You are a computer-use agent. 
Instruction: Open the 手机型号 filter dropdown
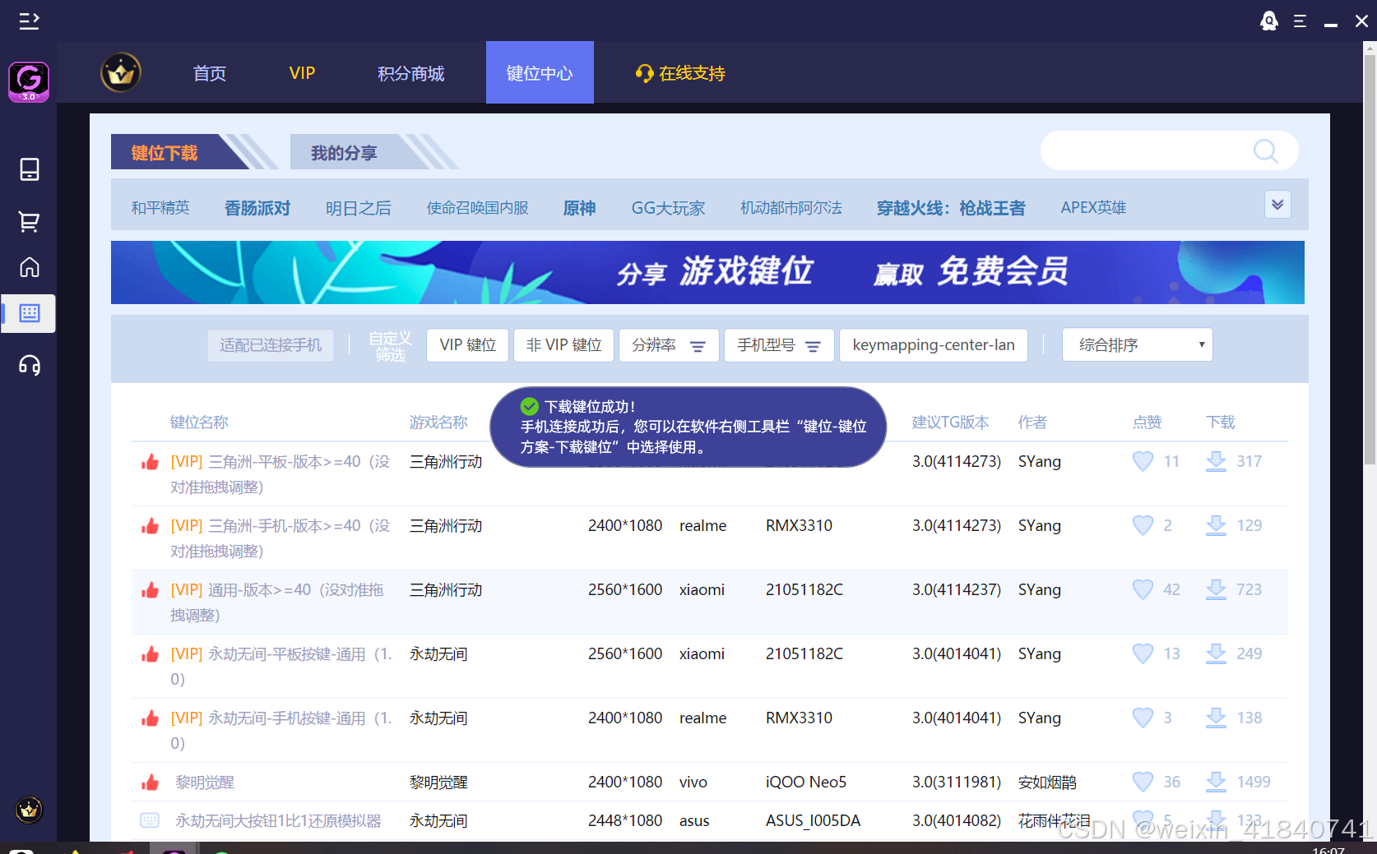click(779, 345)
